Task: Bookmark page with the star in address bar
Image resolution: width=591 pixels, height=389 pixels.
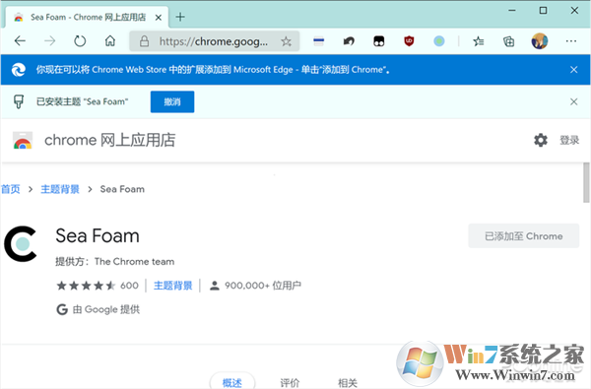Action: click(286, 41)
